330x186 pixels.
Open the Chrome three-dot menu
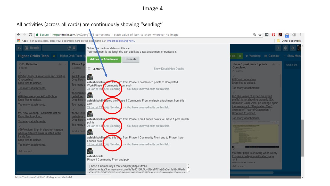pyautogui.click(x=301, y=35)
